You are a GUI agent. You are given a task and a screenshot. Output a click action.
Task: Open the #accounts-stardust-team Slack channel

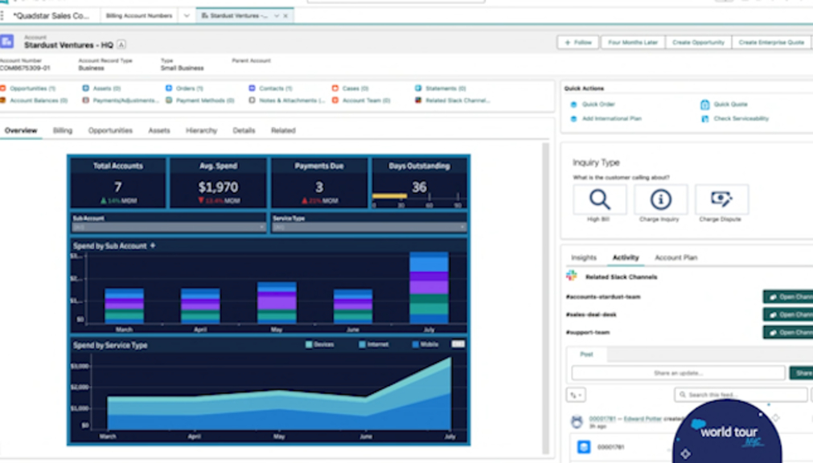click(x=787, y=297)
